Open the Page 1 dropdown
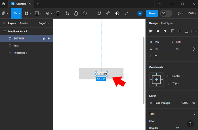Viewport: 198px width, 130px height. (x=44, y=23)
